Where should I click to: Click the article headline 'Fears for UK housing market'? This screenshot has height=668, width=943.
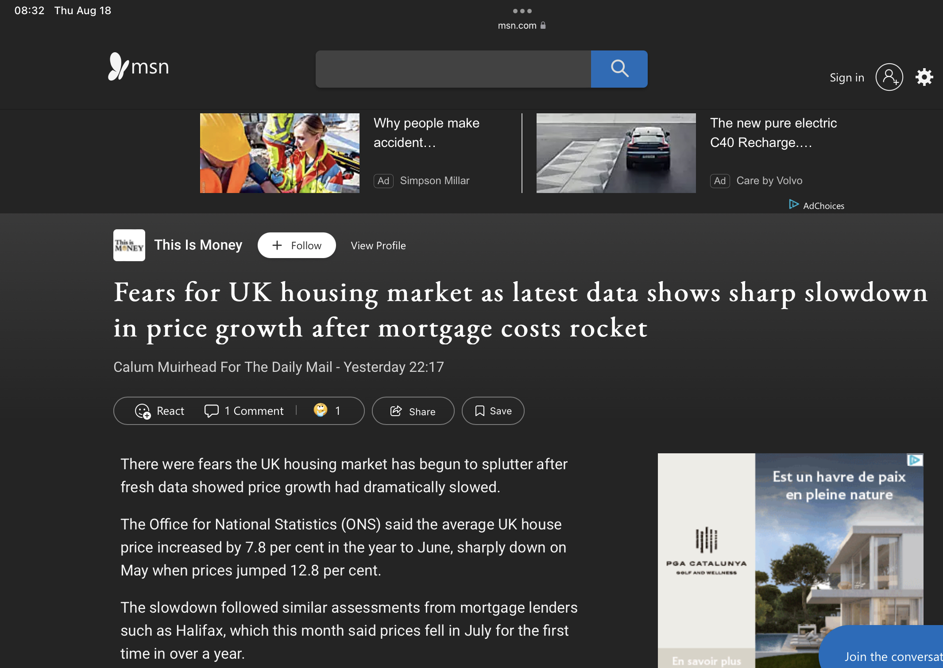521,310
